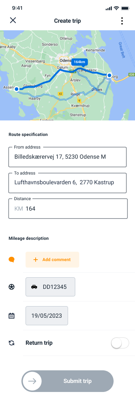The width and height of the screenshot is (135, 410).
Task: Edit the From address field
Action: click(x=68, y=157)
